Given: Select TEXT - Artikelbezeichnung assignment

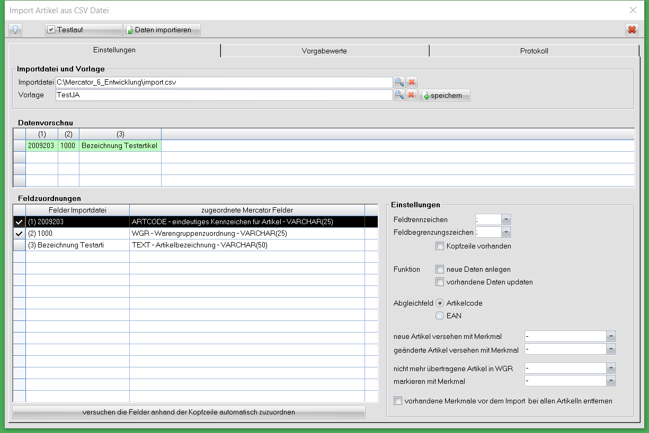Looking at the screenshot, I should pyautogui.click(x=247, y=245).
